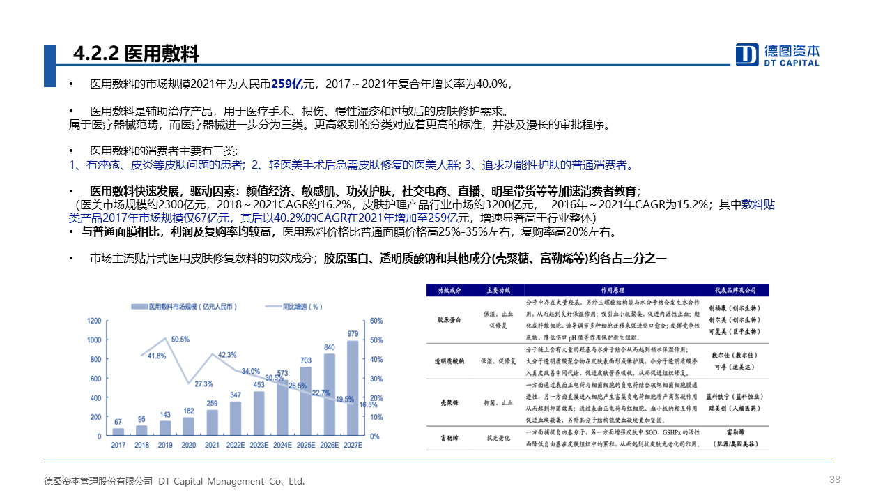892x502 pixels.
Task: Click the 2022E bar labeled 347
Action: coord(236,418)
